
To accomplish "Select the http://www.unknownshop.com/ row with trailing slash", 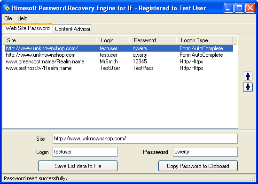I will 119,48.
